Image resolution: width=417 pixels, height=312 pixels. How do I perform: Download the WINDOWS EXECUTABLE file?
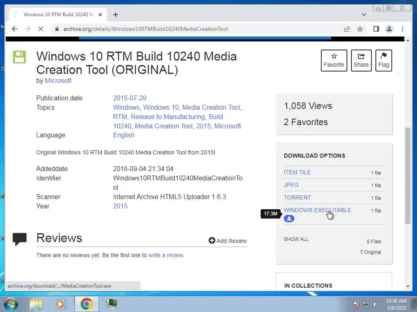pos(317,210)
